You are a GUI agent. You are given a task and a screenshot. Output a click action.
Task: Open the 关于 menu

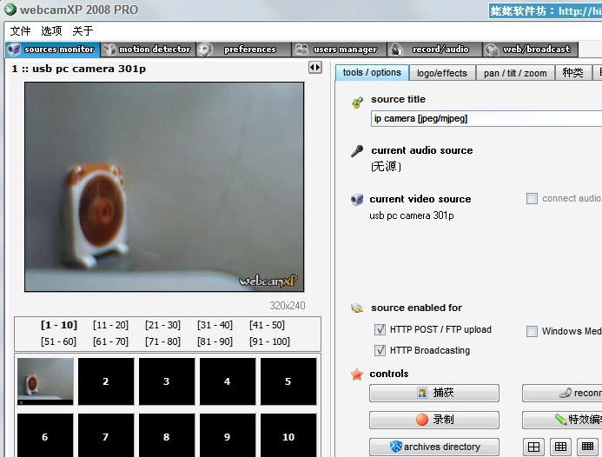pos(83,30)
